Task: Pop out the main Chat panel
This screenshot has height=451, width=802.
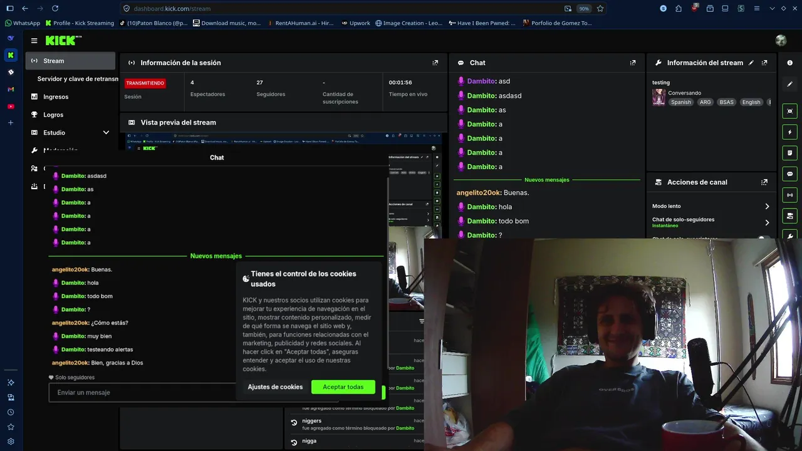Action: coord(633,63)
